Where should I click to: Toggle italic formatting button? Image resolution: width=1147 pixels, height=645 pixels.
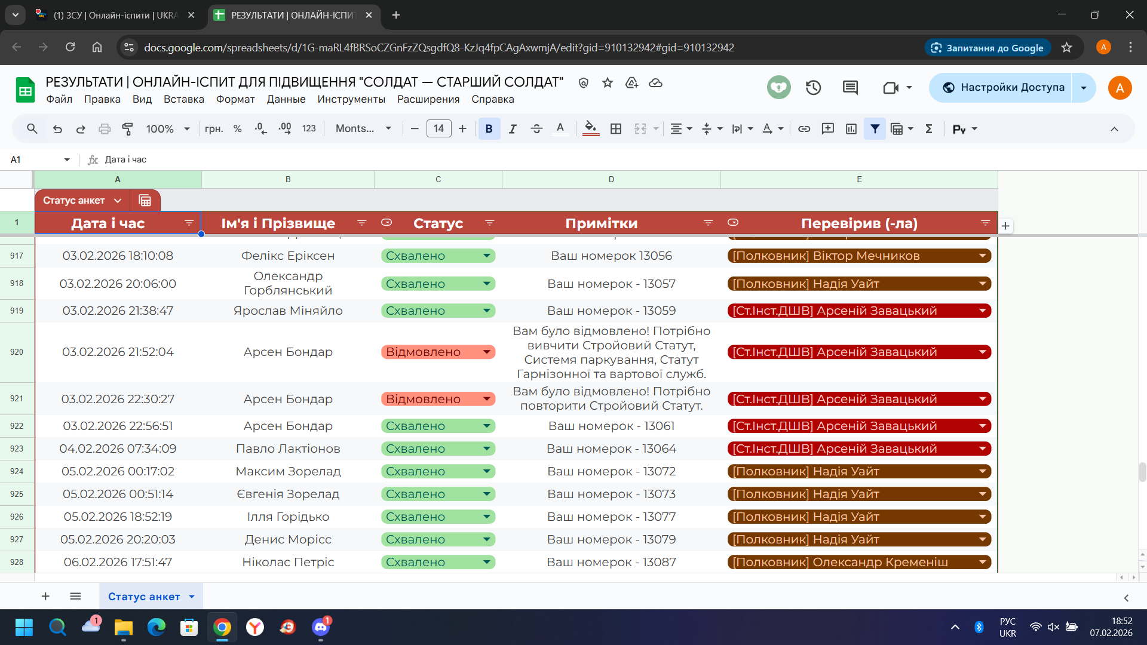point(513,128)
